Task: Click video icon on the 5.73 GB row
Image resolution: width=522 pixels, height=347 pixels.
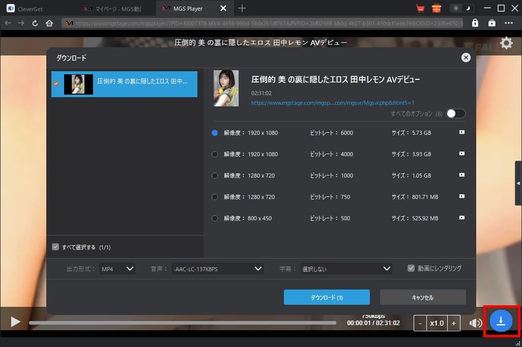Action: point(462,132)
